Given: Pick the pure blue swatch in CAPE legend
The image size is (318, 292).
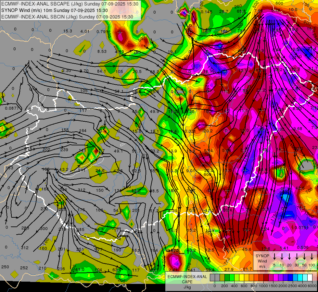Looking at the screenshot, I should [291, 277].
